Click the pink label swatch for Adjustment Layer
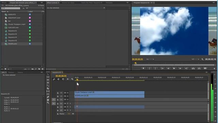 (30, 18)
